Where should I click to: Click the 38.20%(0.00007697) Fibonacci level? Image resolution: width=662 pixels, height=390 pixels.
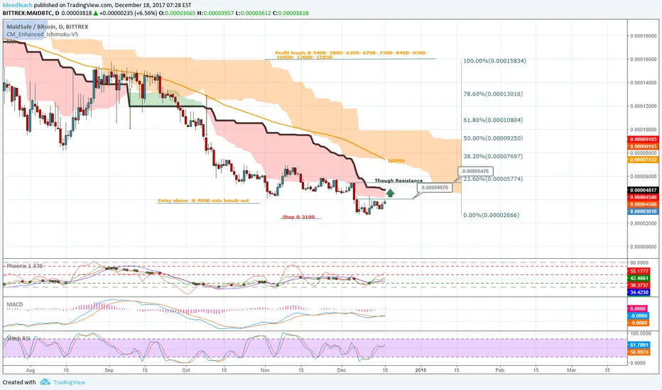coord(493,157)
